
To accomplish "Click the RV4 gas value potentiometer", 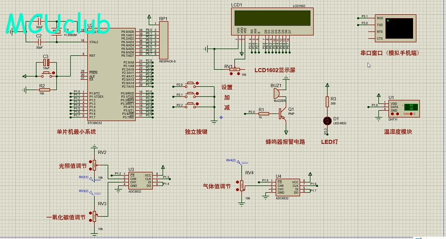I will (x=242, y=185).
